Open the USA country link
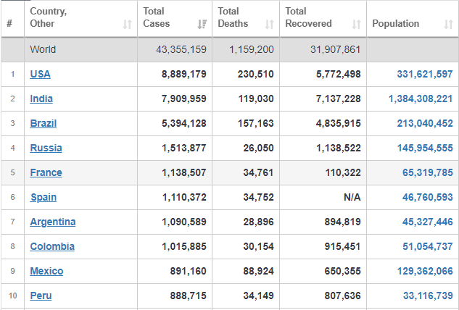Viewport: 459px width, 310px height. 40,74
